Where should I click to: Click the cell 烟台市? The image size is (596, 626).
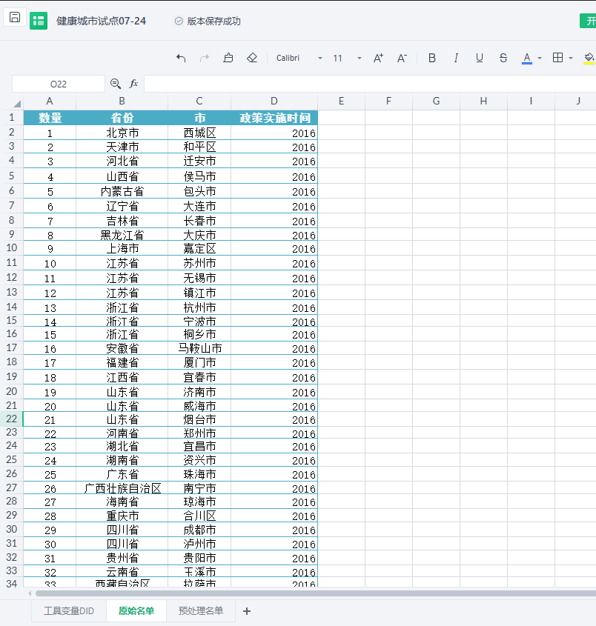pos(199,419)
